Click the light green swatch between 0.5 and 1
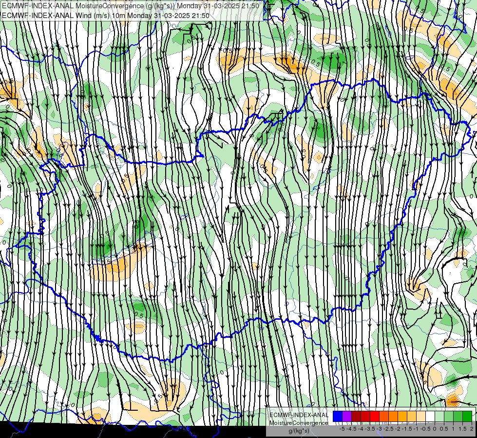The width and height of the screenshot is (477, 438). click(x=449, y=417)
